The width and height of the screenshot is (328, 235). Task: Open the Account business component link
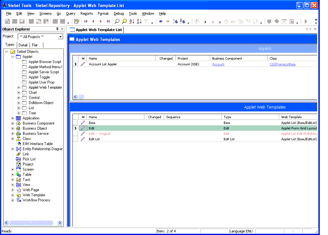pyautogui.click(x=218, y=64)
